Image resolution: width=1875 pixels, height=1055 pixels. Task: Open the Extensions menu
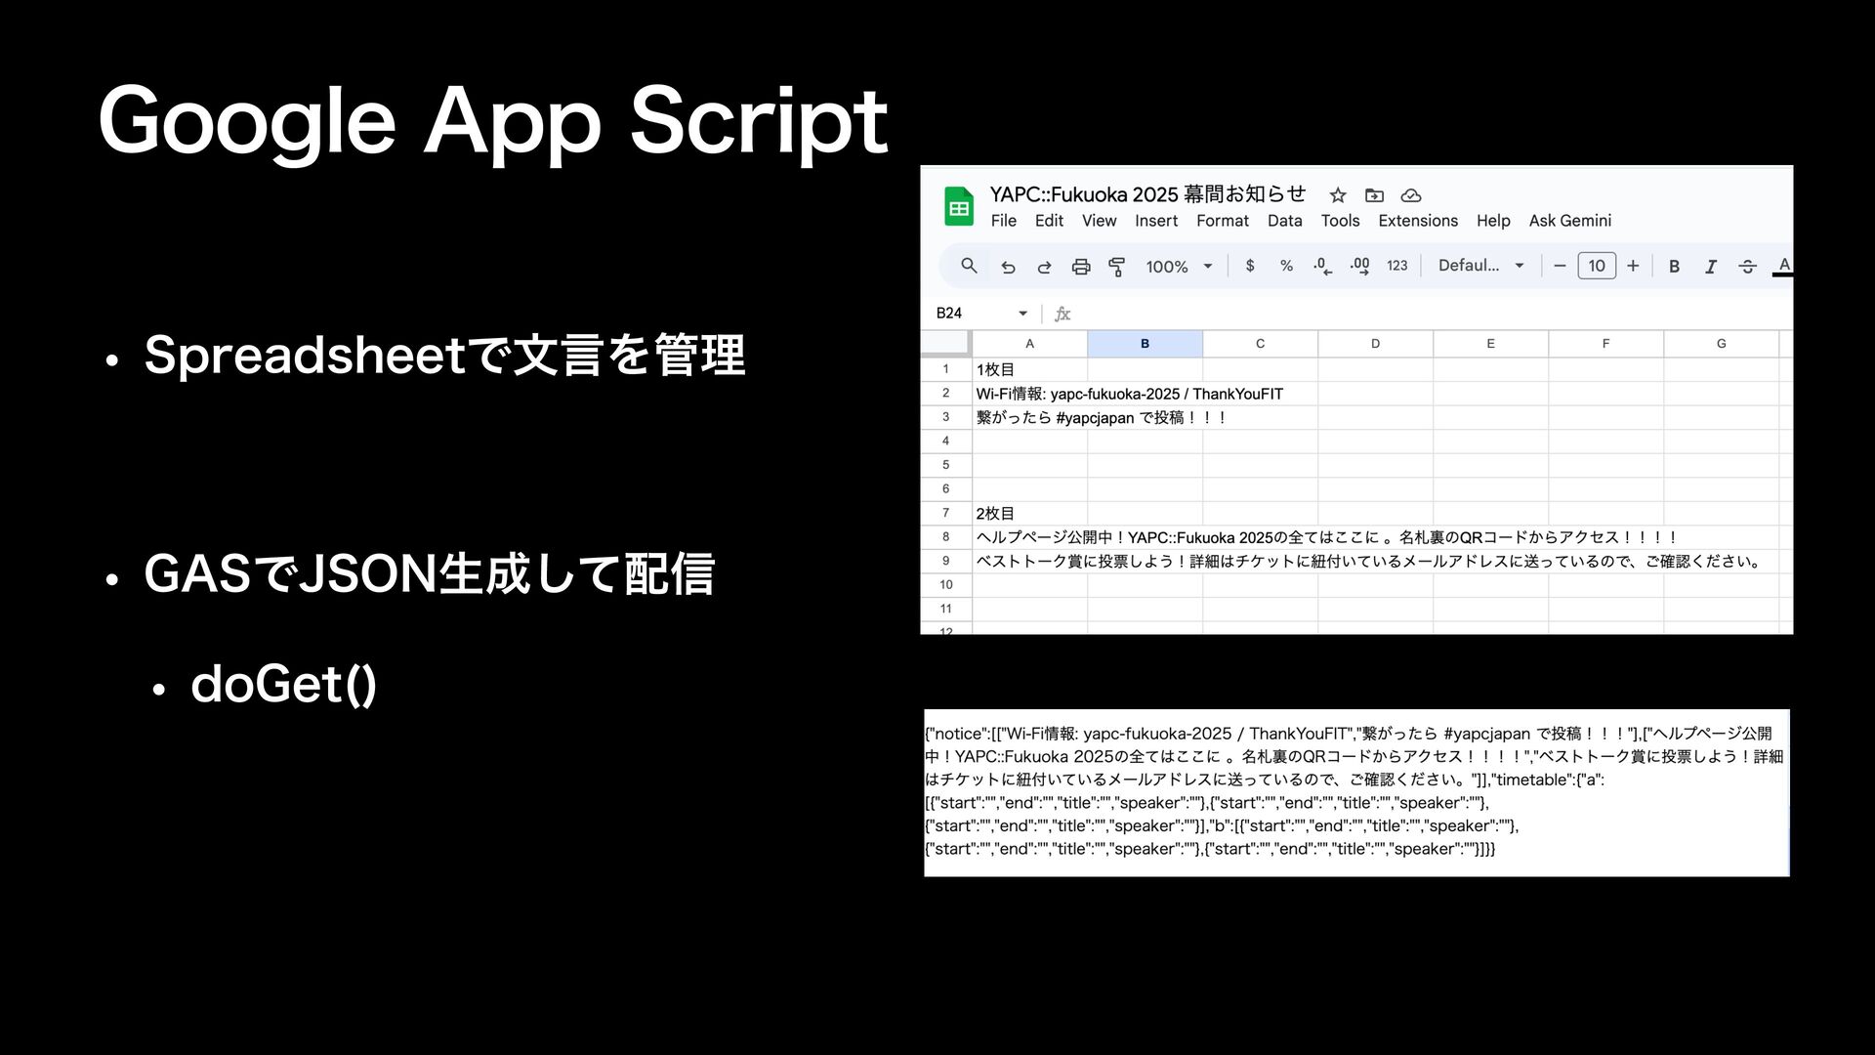1417,221
